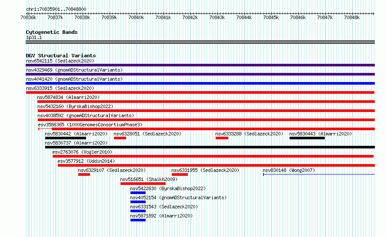The image size is (387, 237).
Task: Click the nsv6333288 (Sedlazeck2020) label
Action: pyautogui.click(x=249, y=134)
